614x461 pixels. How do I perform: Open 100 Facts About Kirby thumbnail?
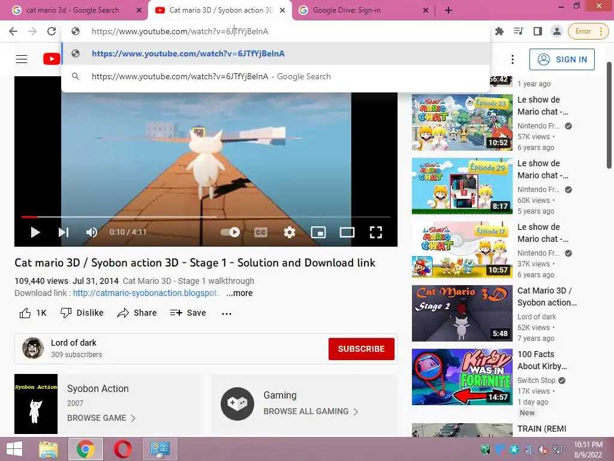[x=462, y=377]
